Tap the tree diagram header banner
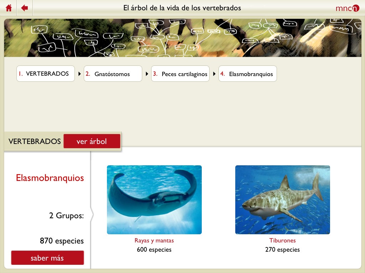The image size is (365, 273). (x=182, y=38)
